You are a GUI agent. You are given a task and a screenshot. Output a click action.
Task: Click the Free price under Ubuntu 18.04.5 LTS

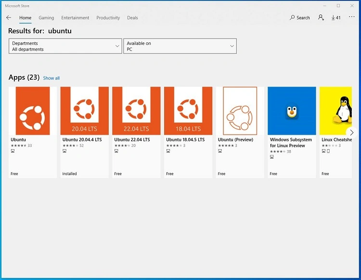point(170,174)
